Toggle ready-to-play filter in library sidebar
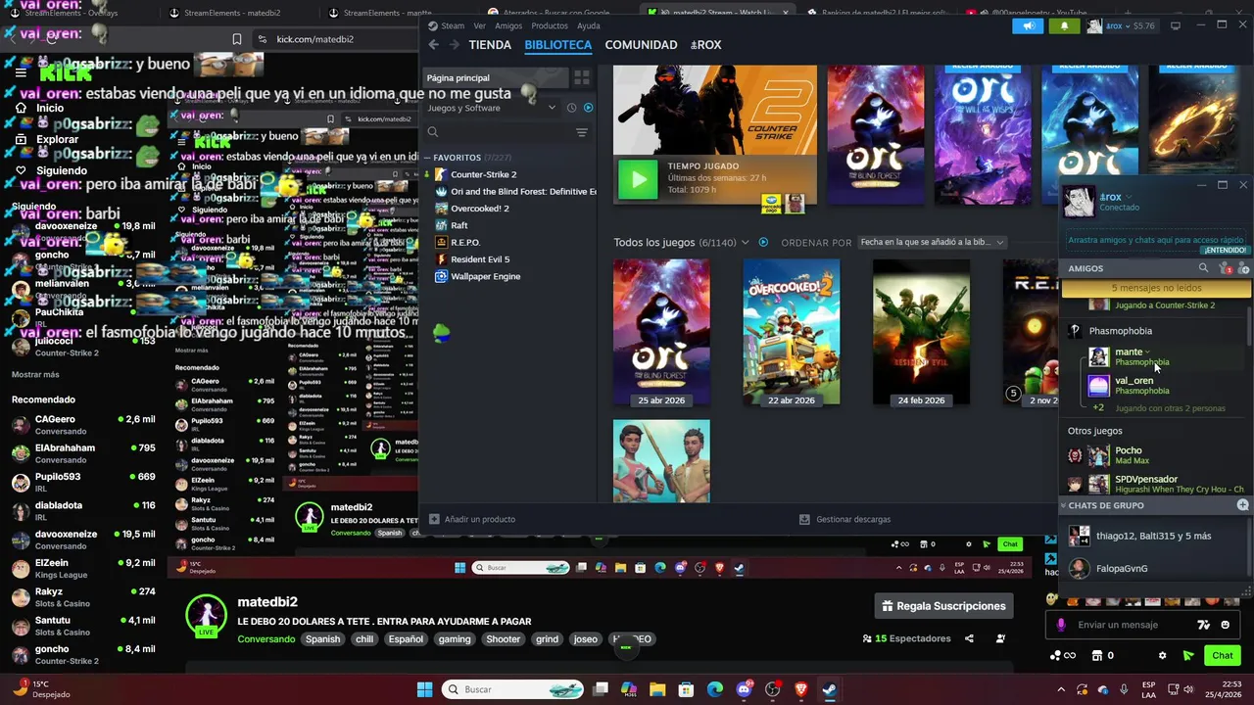This screenshot has height=705, width=1254. [x=588, y=108]
